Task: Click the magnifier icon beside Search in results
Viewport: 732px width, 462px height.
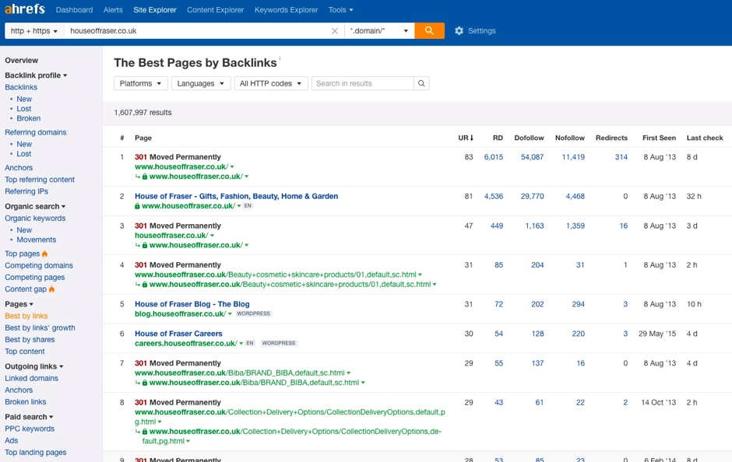Action: tap(421, 83)
